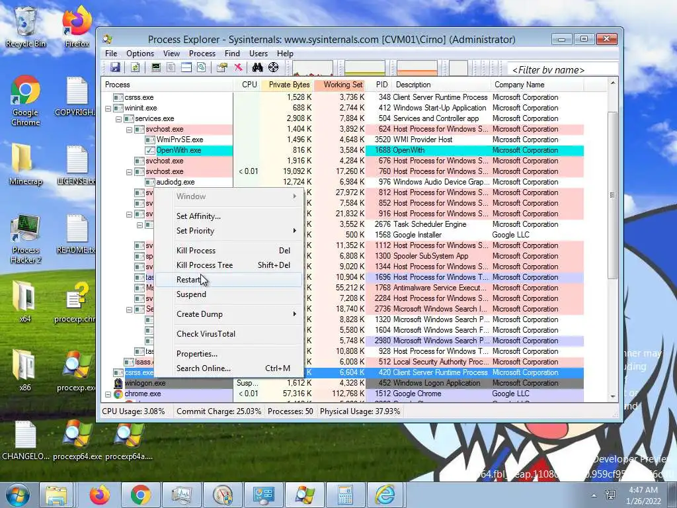Click the Refresh Now toolbar icon
Screen dimensions: 677x508
(x=135, y=67)
